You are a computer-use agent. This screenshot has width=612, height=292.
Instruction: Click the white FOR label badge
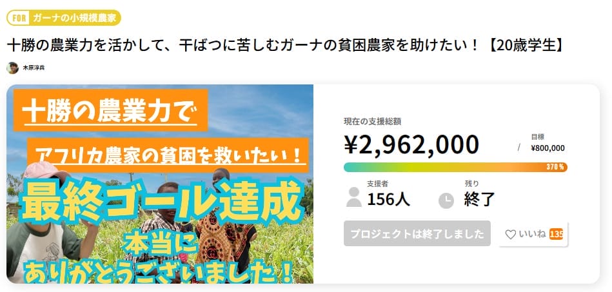click(19, 18)
